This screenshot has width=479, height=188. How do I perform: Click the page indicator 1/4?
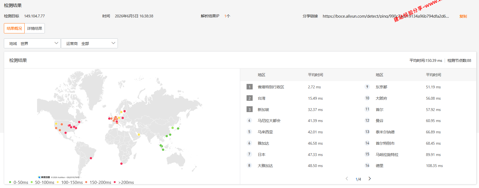pos(358,179)
